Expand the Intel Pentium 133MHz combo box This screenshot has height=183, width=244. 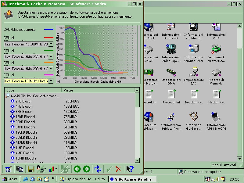tap(51, 81)
